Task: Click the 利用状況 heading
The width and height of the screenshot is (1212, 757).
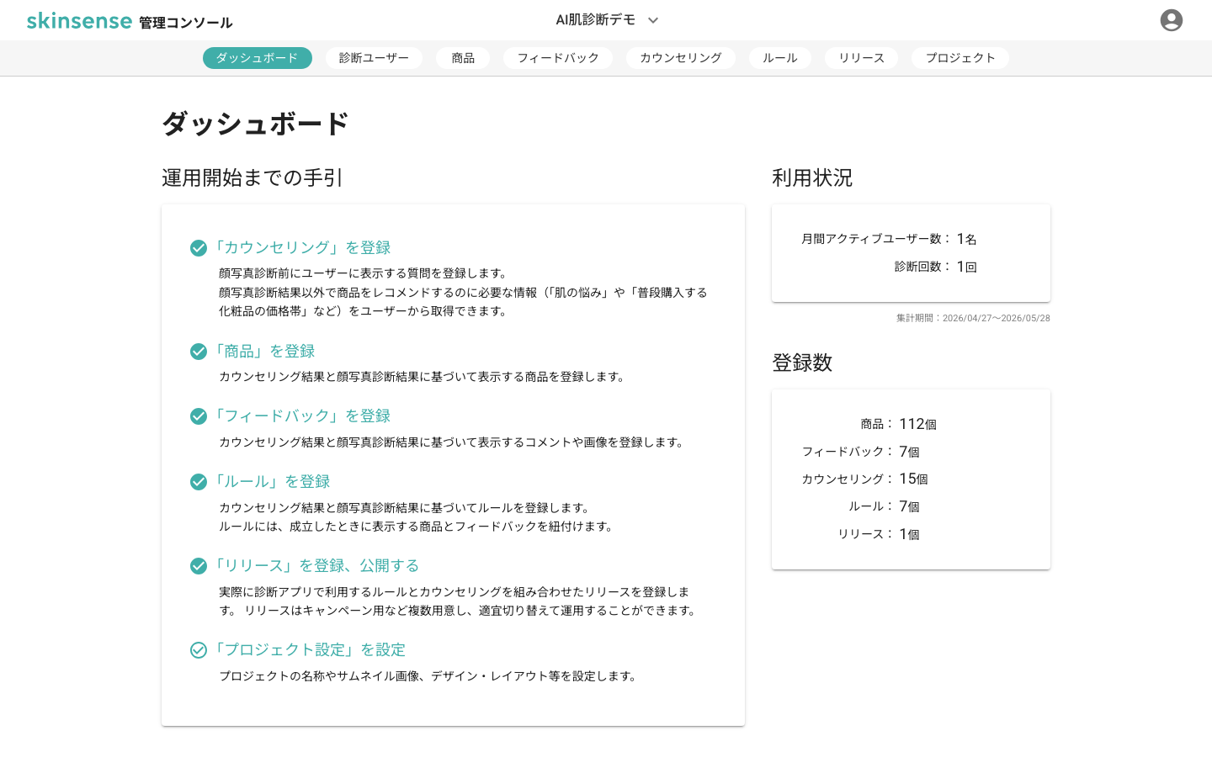Action: tap(812, 177)
